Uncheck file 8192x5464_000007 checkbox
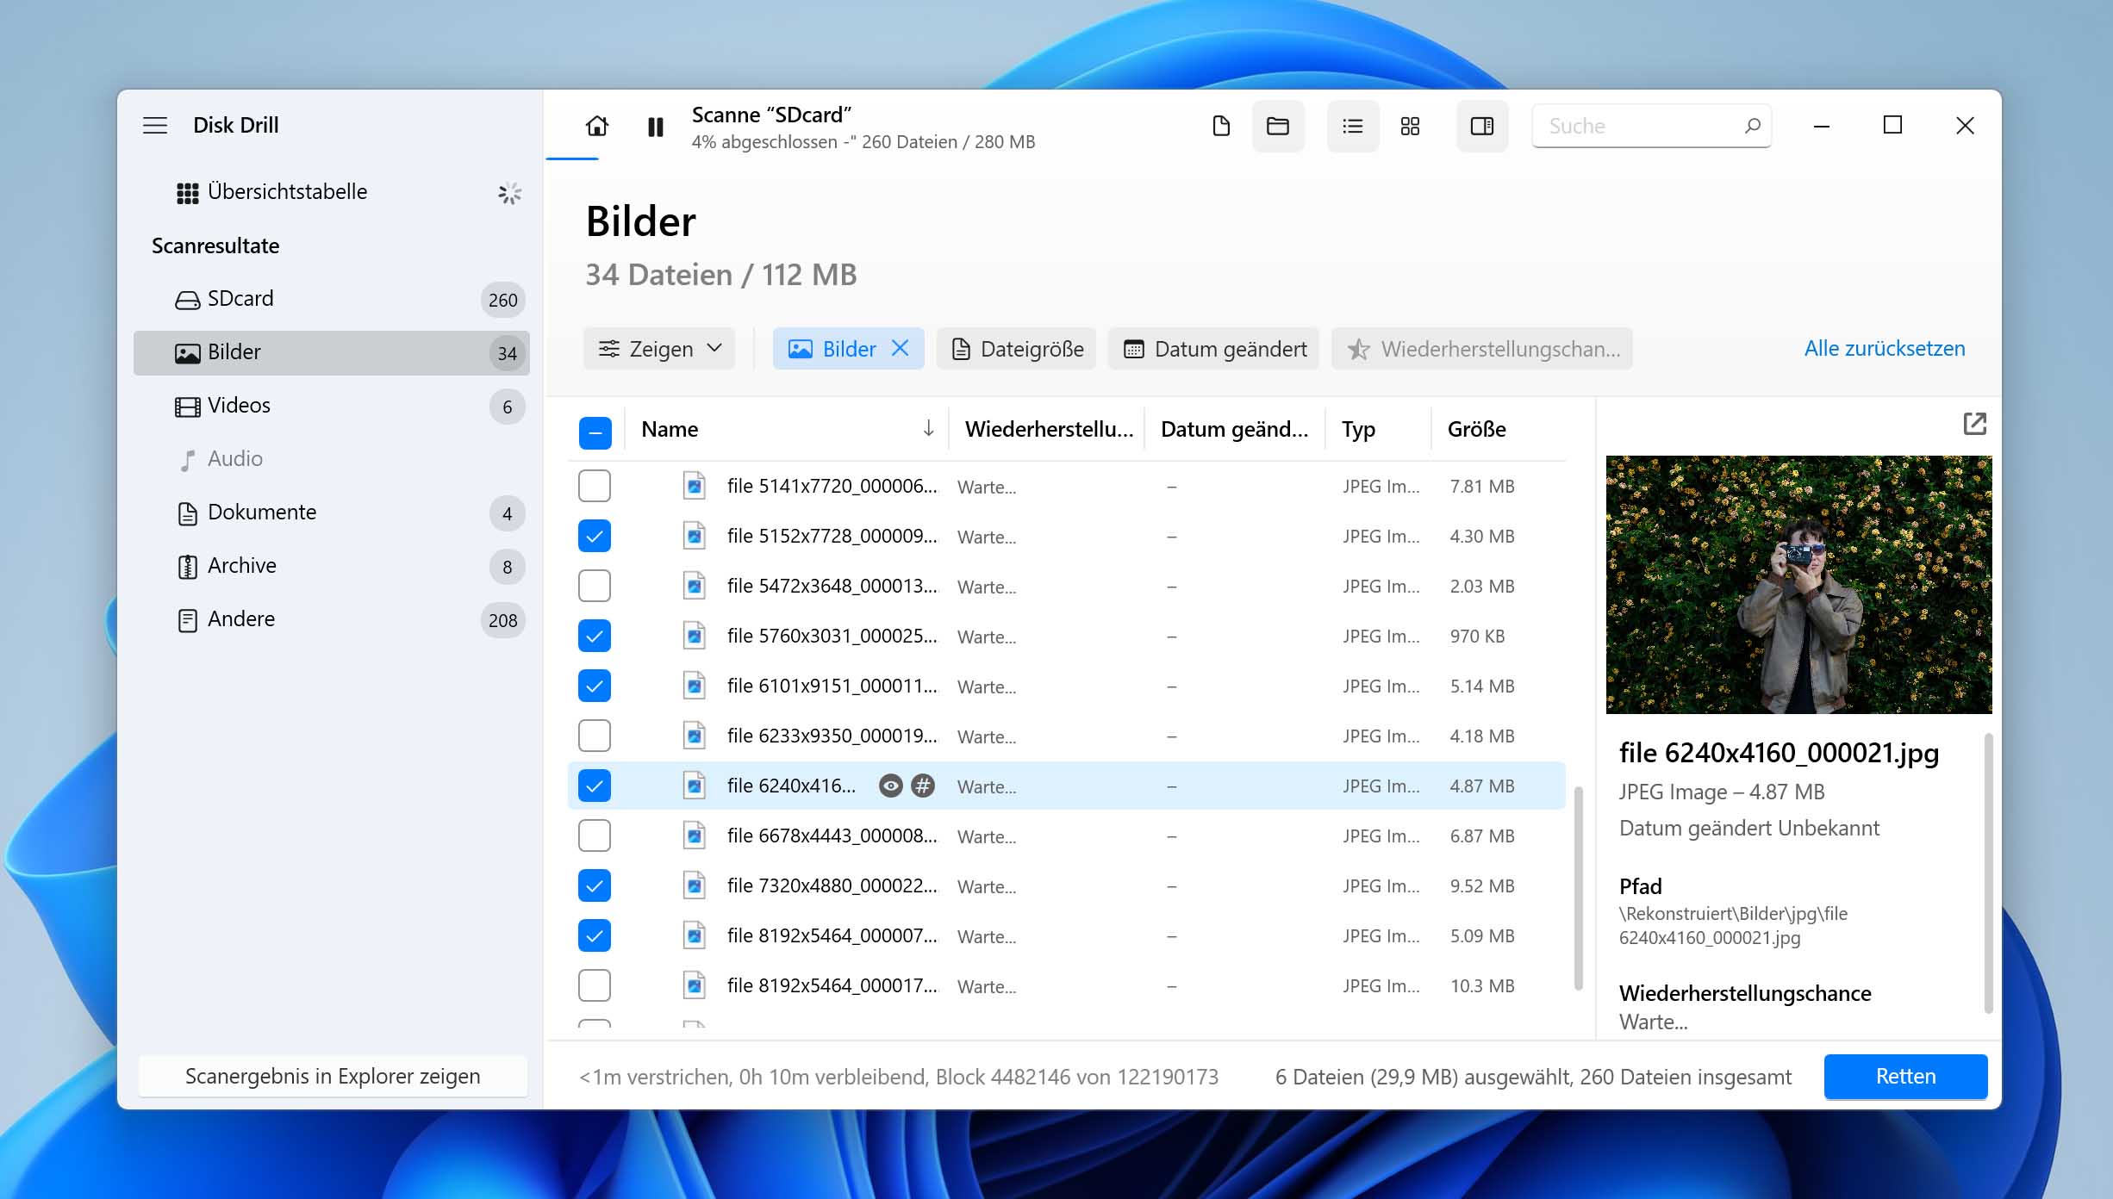This screenshot has width=2113, height=1199. (x=595, y=935)
